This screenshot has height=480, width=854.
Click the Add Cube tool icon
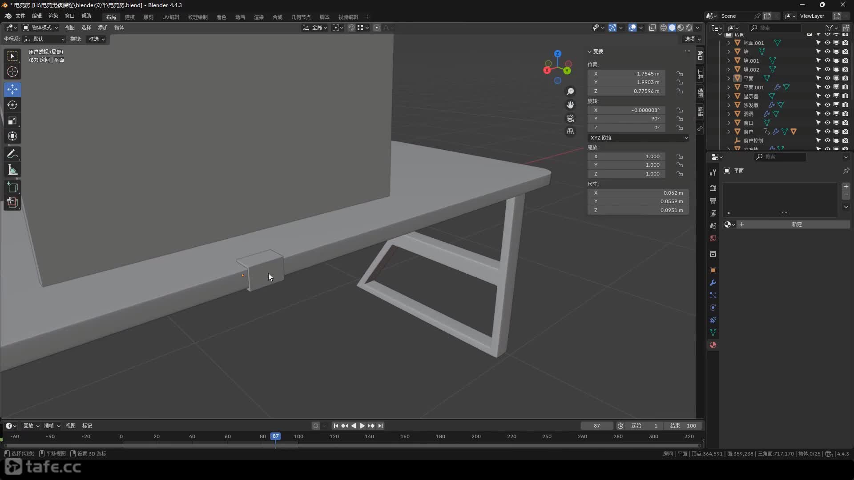pyautogui.click(x=12, y=187)
